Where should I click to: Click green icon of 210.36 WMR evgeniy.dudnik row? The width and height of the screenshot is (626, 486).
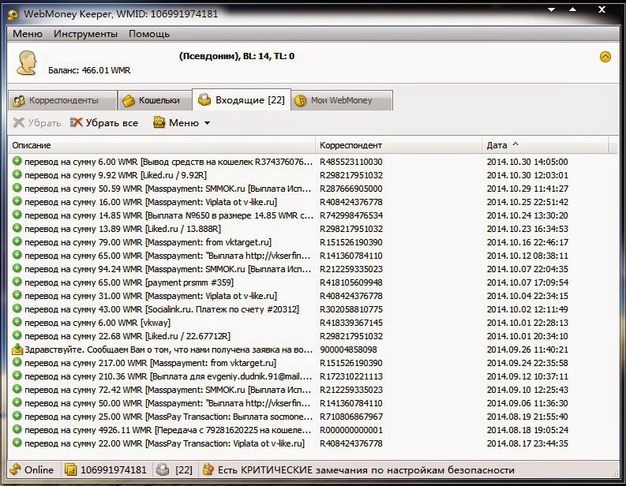[x=17, y=376]
